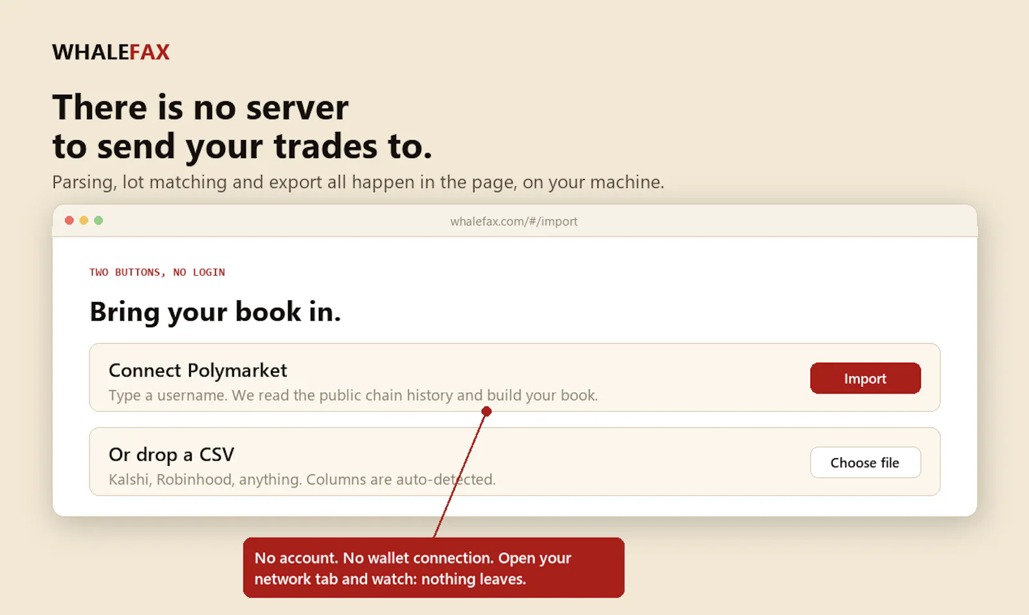Click the WHALEFAX logo
This screenshot has height=615, width=1029.
(x=111, y=52)
